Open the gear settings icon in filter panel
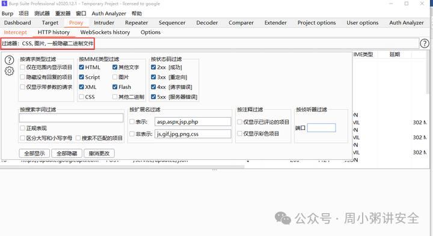Image resolution: width=433 pixels, height=236 pixels. [x=10, y=71]
